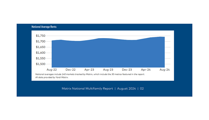Image resolution: width=209 pixels, height=120 pixels.
Task: Select the Aug-24 x-axis label
Action: (x=164, y=70)
